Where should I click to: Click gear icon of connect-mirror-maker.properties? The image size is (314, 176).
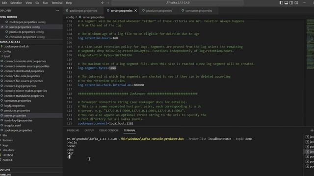[x=2, y=91]
